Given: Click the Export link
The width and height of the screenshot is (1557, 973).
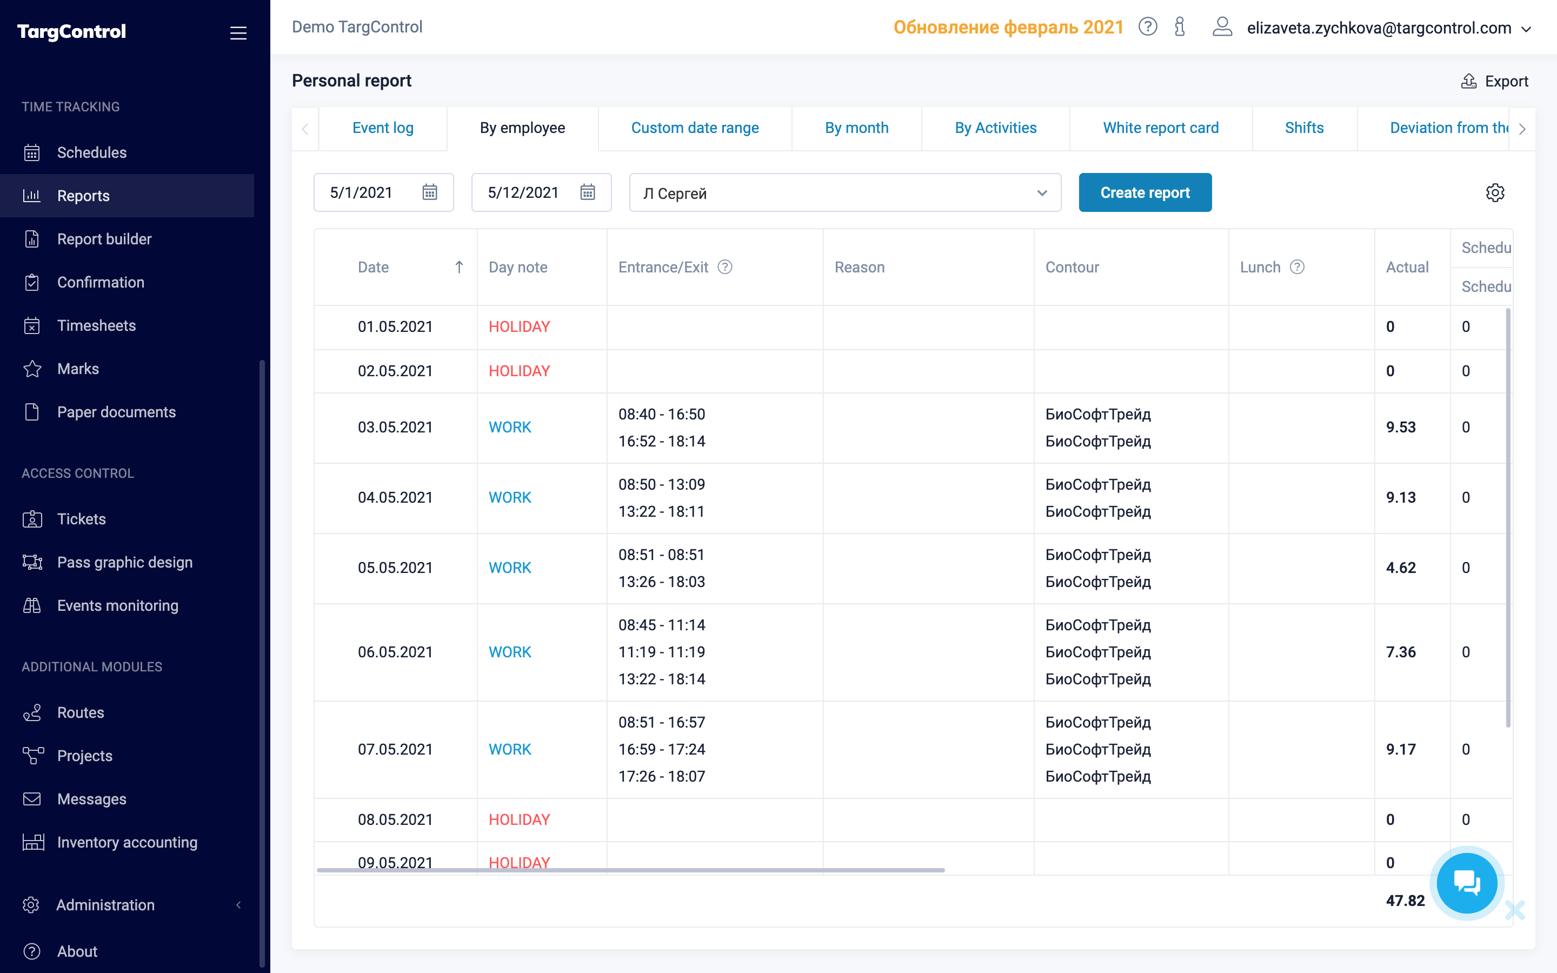Looking at the screenshot, I should 1495,81.
